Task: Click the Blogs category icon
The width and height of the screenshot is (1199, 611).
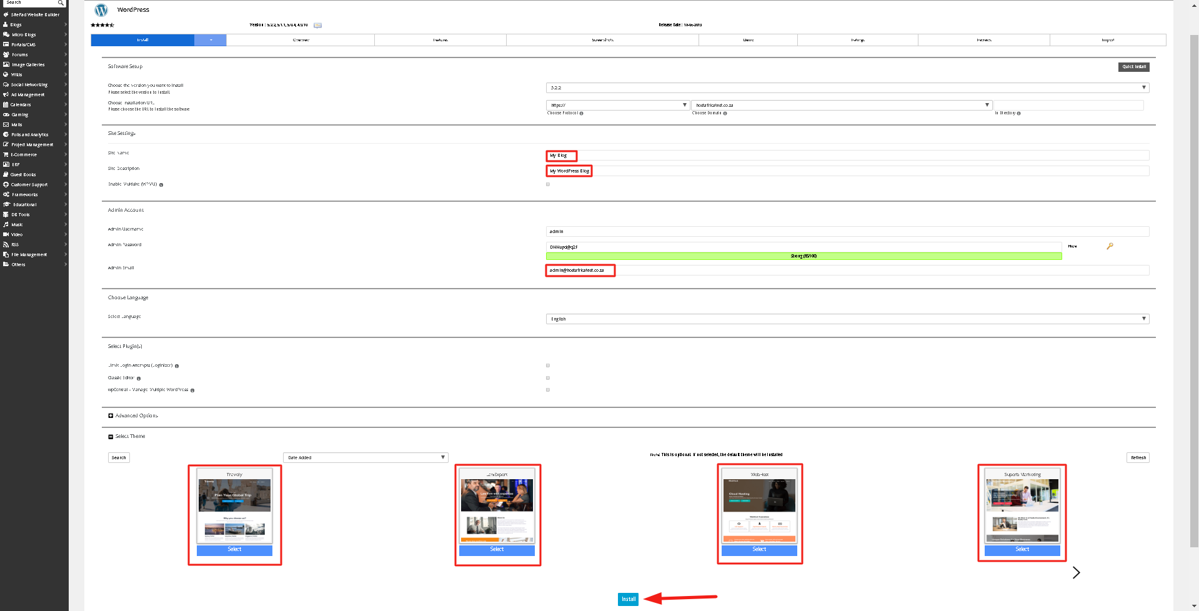Action: click(x=6, y=24)
